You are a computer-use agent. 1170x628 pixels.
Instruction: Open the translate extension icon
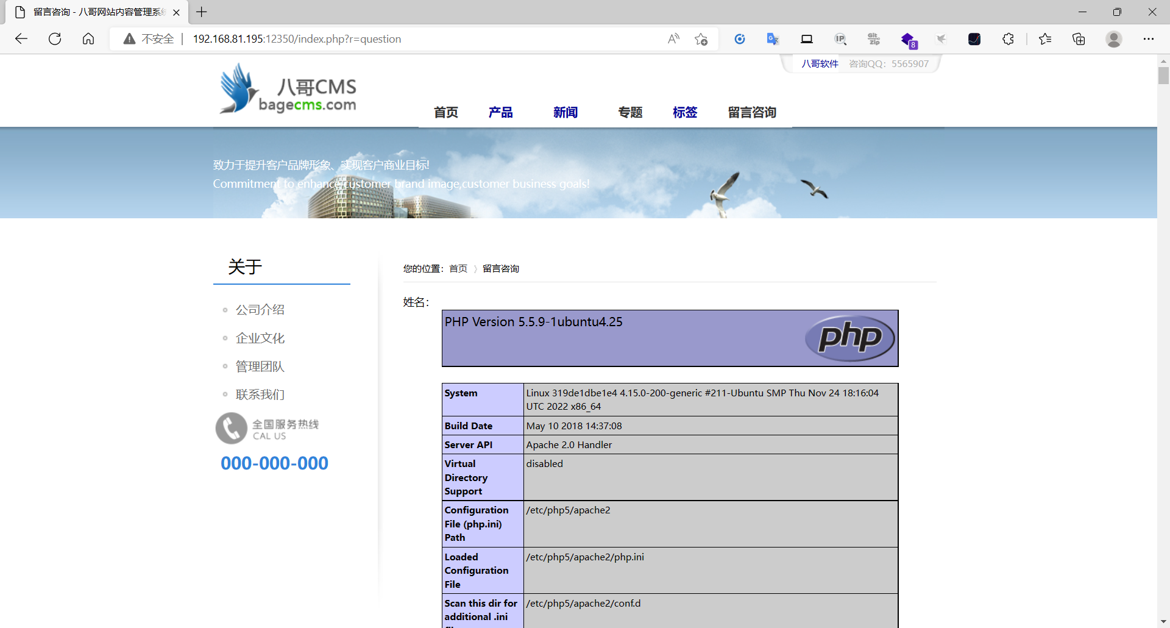point(773,39)
